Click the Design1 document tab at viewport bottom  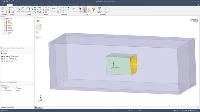pos(38,107)
